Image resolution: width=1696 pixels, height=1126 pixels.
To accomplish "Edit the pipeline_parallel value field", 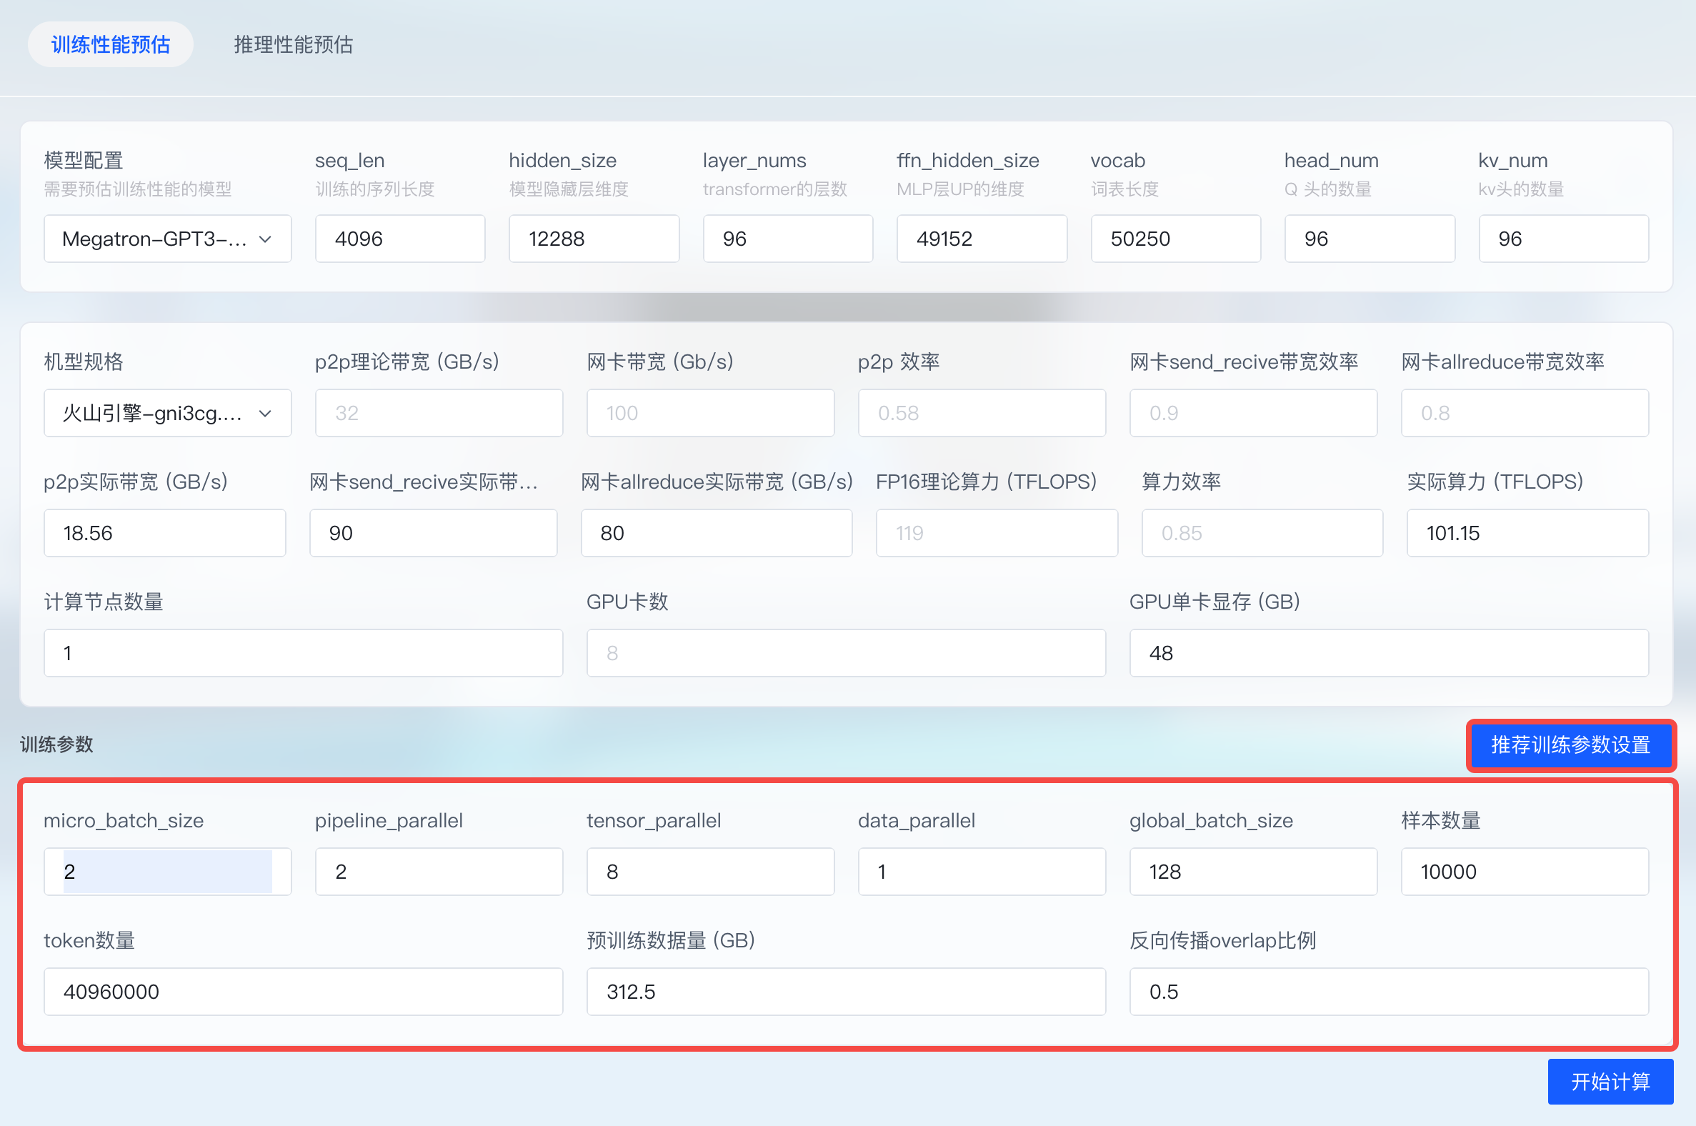I will 439,871.
